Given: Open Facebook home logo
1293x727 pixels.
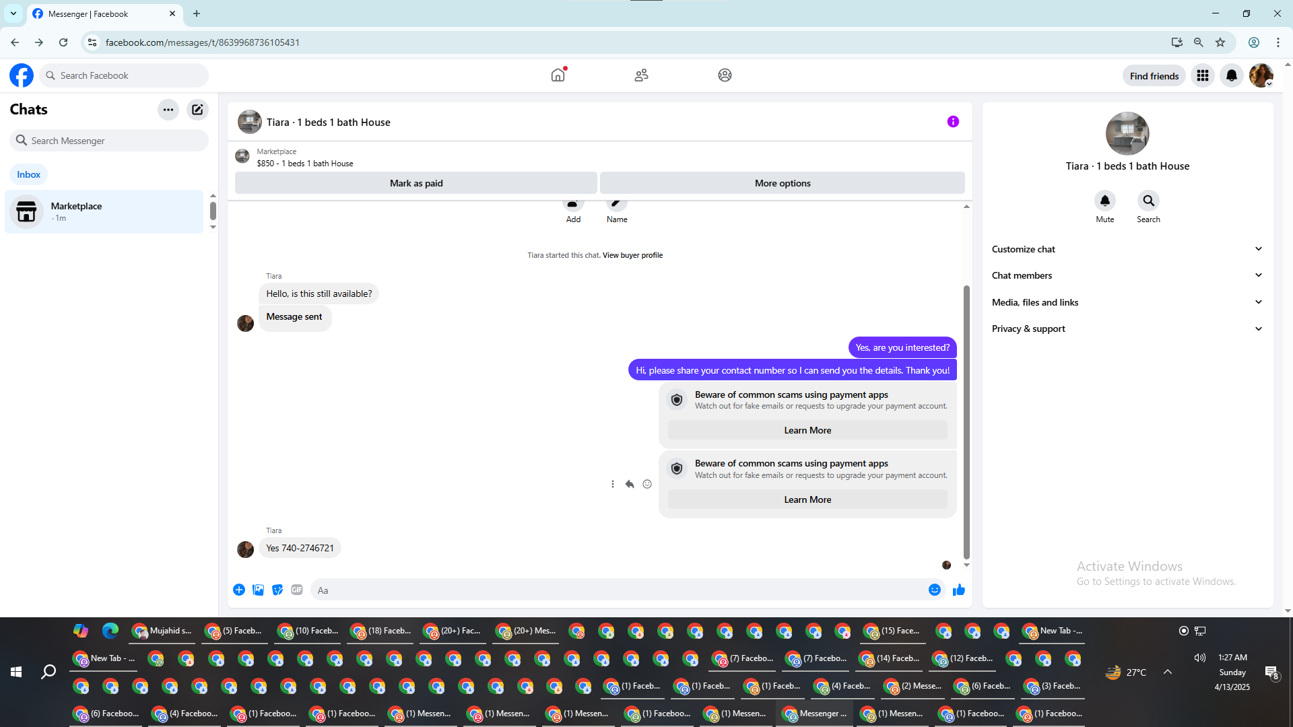Looking at the screenshot, I should 22,75.
